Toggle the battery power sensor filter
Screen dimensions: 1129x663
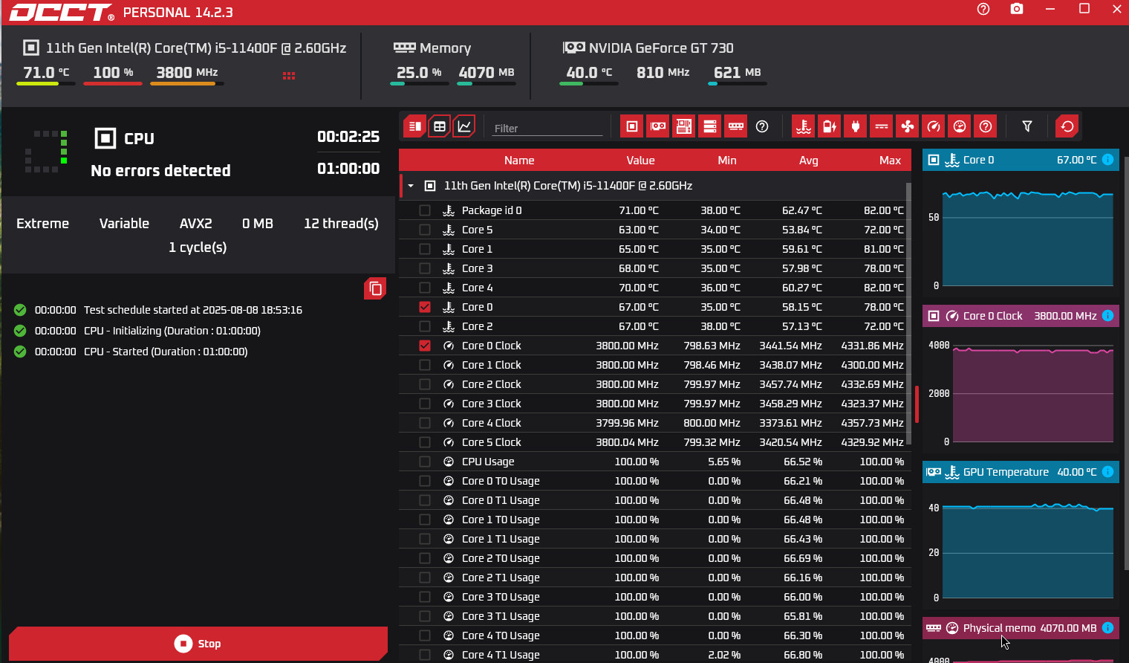(830, 126)
